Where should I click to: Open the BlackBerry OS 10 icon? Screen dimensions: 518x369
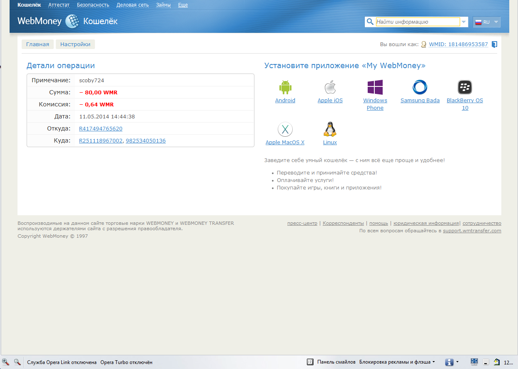(x=465, y=87)
